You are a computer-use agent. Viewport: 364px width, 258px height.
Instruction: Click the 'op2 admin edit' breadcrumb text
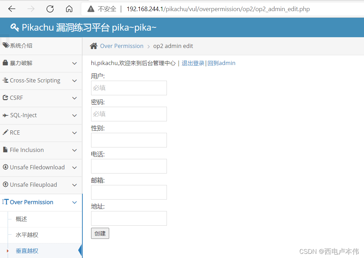coord(173,46)
